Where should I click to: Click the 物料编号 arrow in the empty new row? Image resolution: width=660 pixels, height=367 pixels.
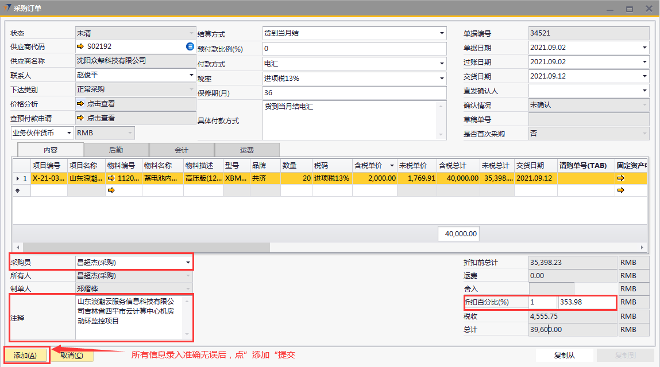pos(111,190)
